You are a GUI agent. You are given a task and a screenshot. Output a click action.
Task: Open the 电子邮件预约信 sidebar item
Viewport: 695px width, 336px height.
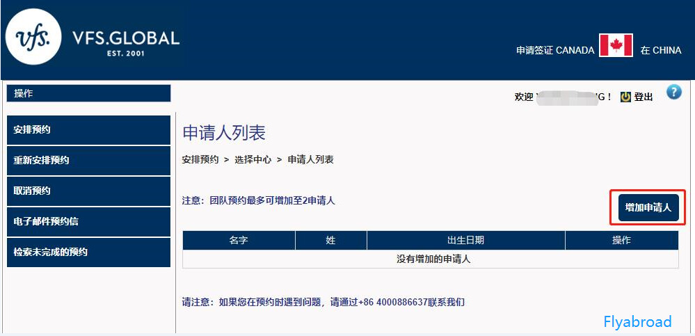pyautogui.click(x=88, y=221)
